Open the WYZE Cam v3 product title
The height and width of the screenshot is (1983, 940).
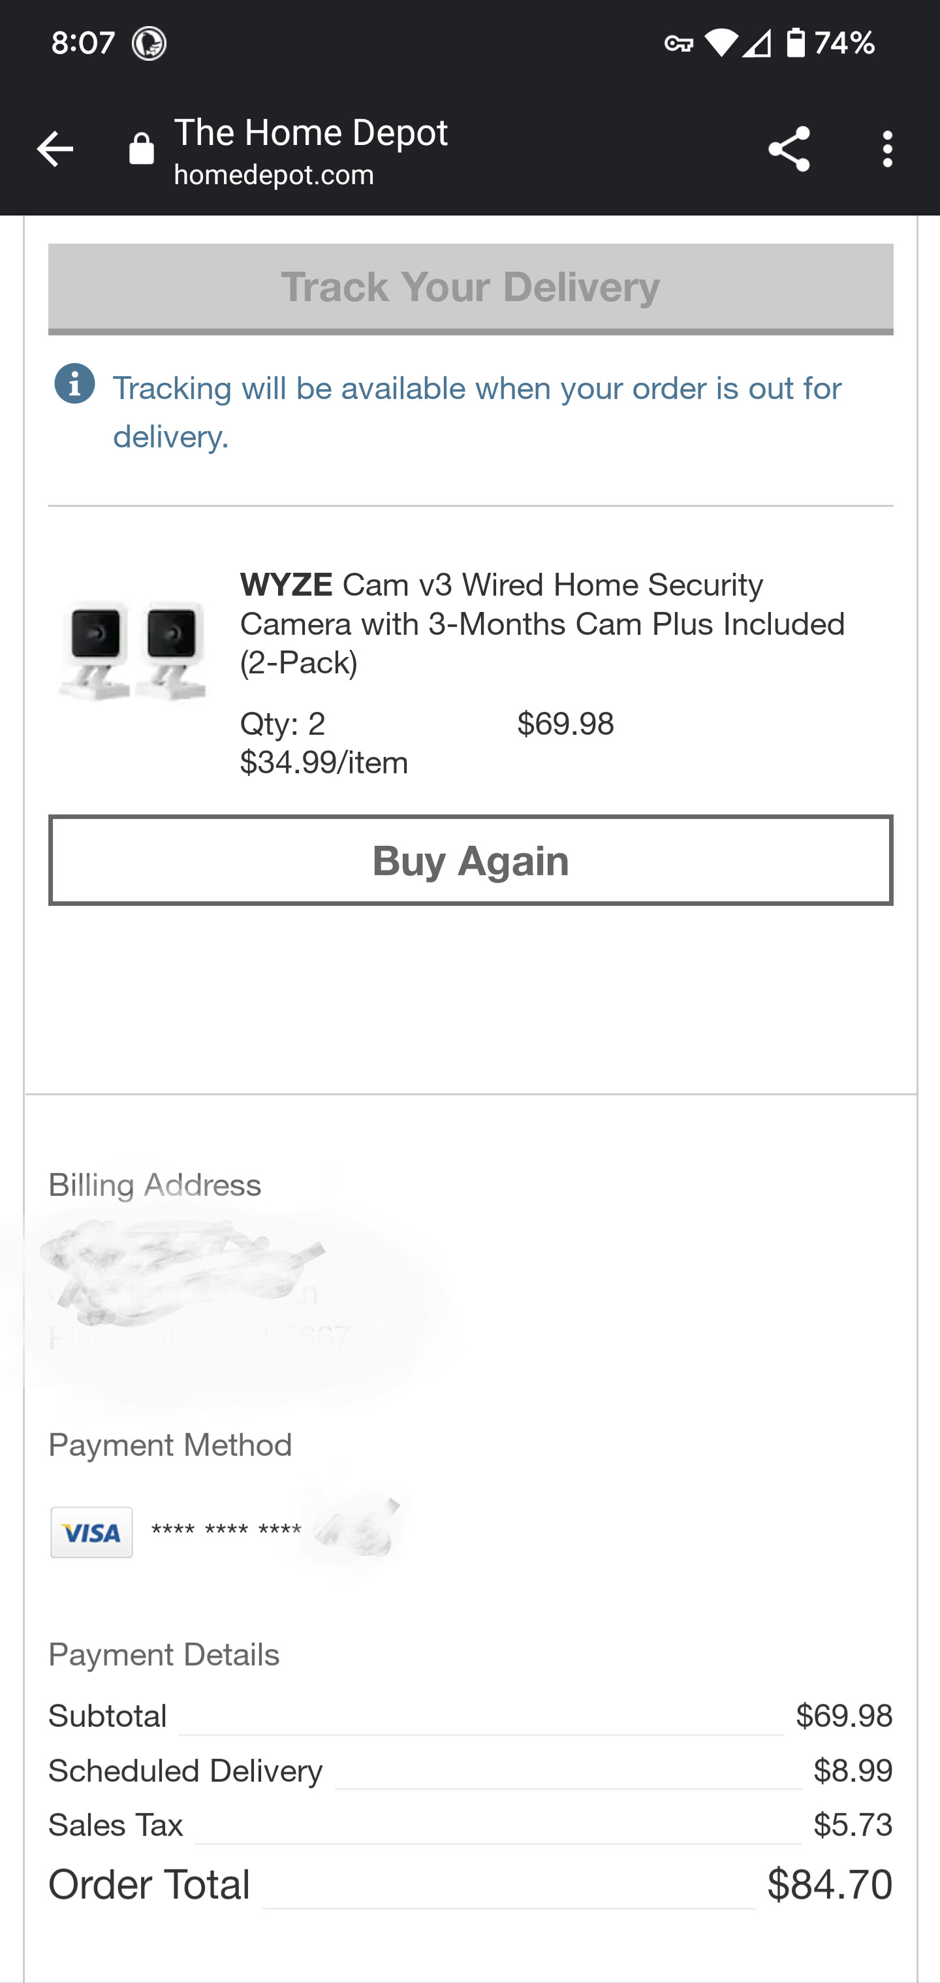coord(542,624)
